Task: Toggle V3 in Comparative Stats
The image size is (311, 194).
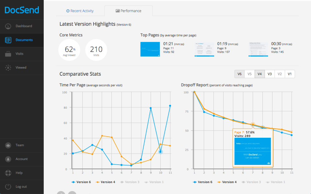Action: coord(270,74)
